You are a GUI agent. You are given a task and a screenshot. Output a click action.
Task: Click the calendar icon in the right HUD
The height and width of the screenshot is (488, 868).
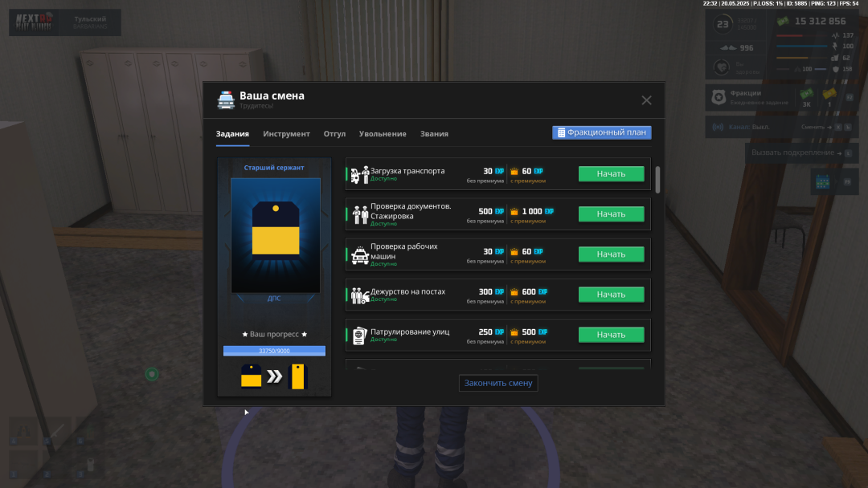(x=823, y=181)
